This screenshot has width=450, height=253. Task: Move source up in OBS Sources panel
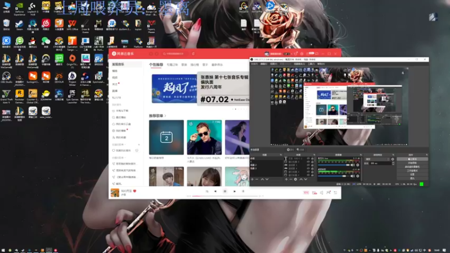[301, 179]
